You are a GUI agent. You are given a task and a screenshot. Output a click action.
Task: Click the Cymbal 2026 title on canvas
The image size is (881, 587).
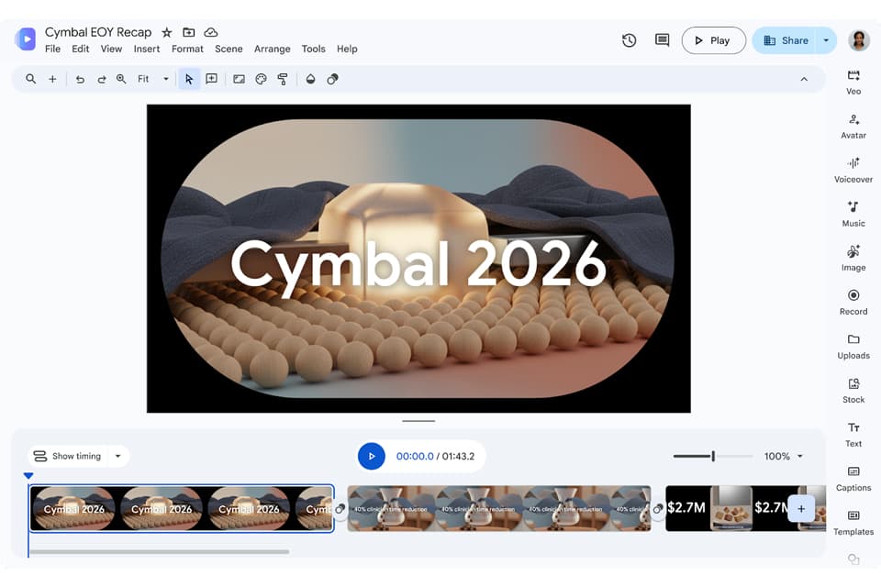coord(418,265)
